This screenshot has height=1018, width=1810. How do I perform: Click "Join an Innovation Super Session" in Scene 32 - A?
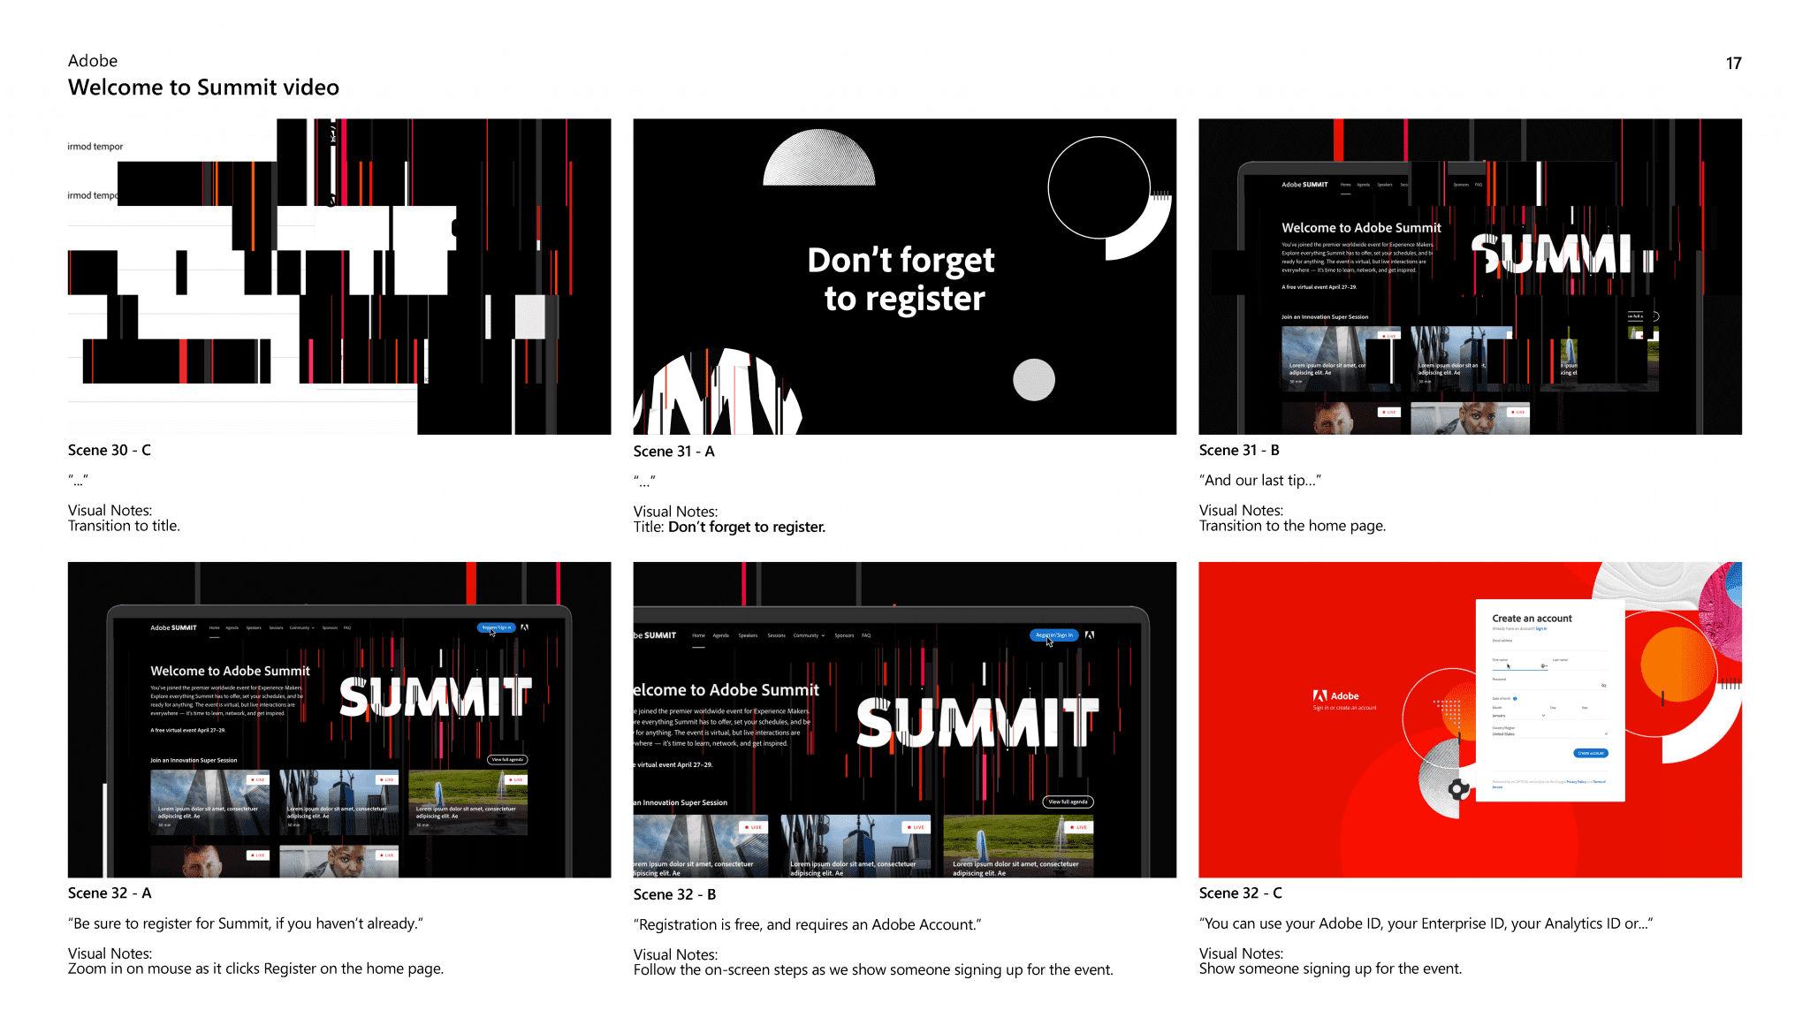[194, 760]
